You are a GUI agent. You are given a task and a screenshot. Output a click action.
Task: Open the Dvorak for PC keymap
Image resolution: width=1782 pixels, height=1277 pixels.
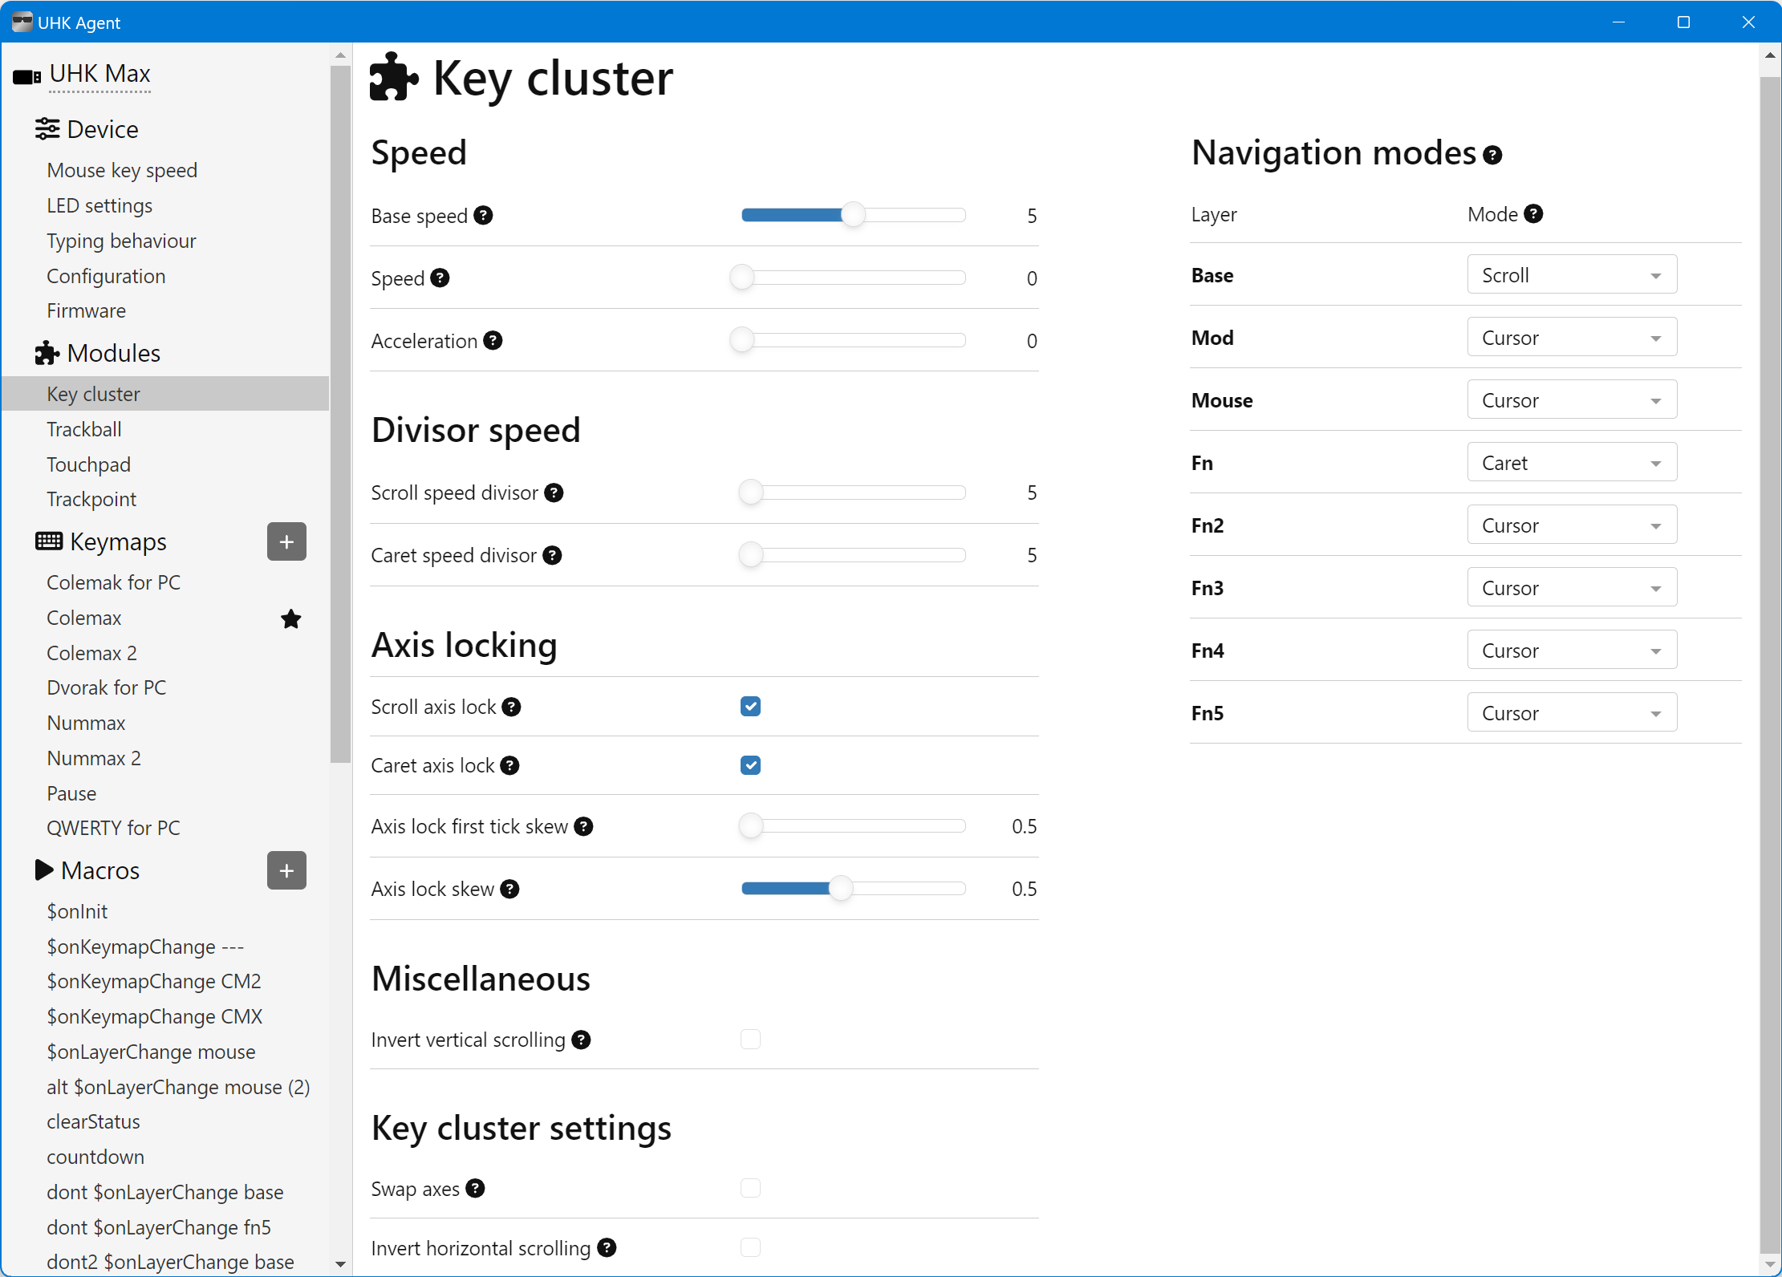[106, 688]
